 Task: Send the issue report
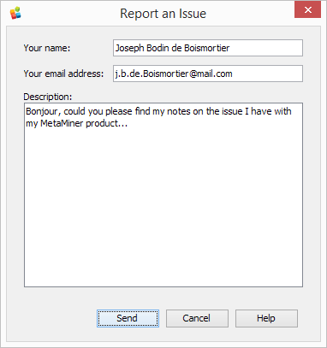128,318
